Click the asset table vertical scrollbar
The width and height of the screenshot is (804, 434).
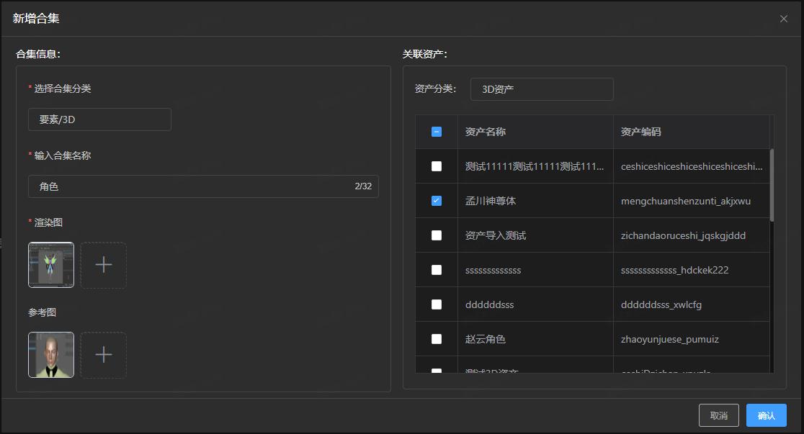point(772,185)
